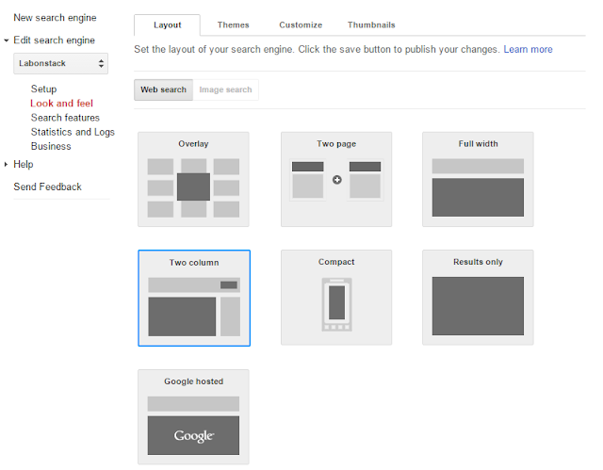The image size is (603, 470).
Task: Switch to Image search mode
Action: tap(225, 89)
